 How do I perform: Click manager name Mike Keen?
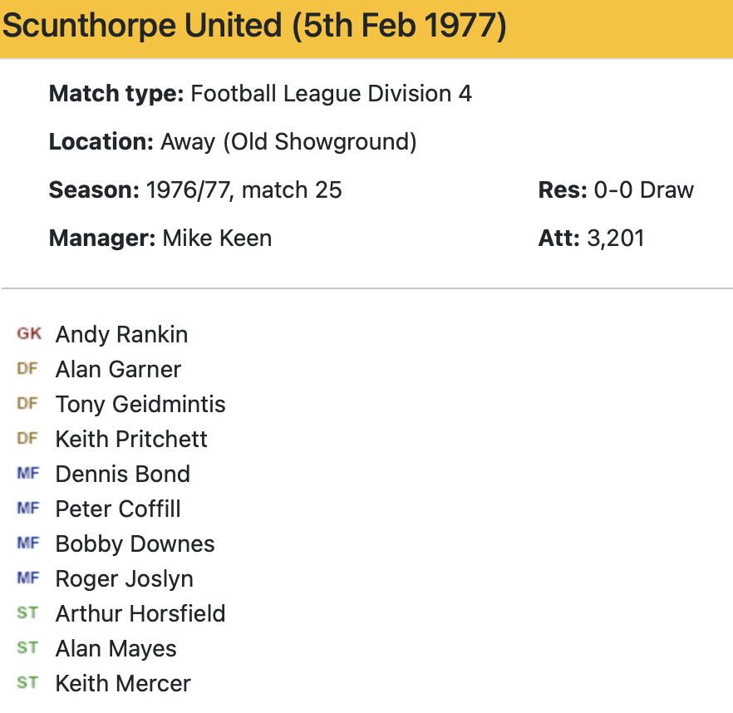click(217, 238)
